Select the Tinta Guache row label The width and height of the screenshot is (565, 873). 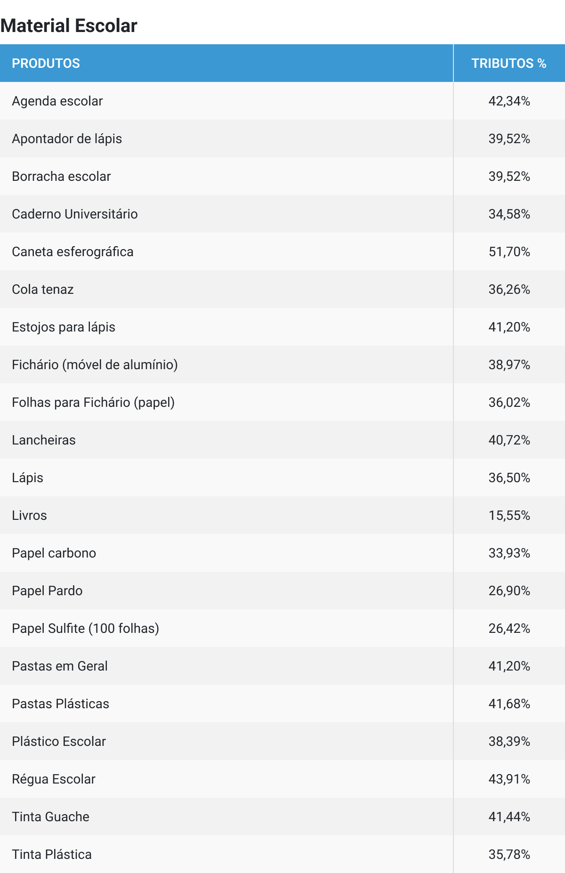(x=50, y=816)
